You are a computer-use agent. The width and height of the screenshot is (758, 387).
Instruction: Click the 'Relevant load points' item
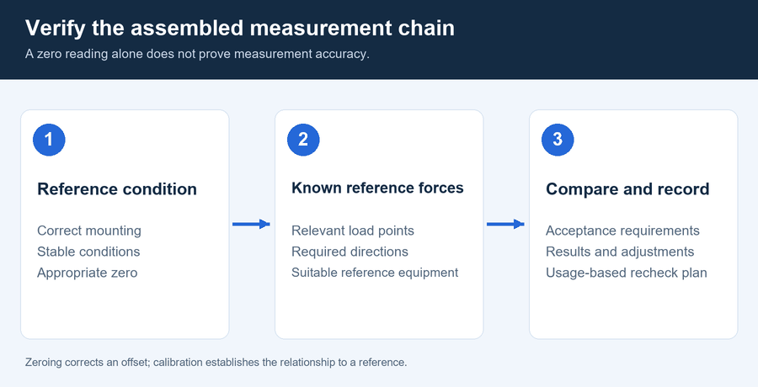click(353, 231)
